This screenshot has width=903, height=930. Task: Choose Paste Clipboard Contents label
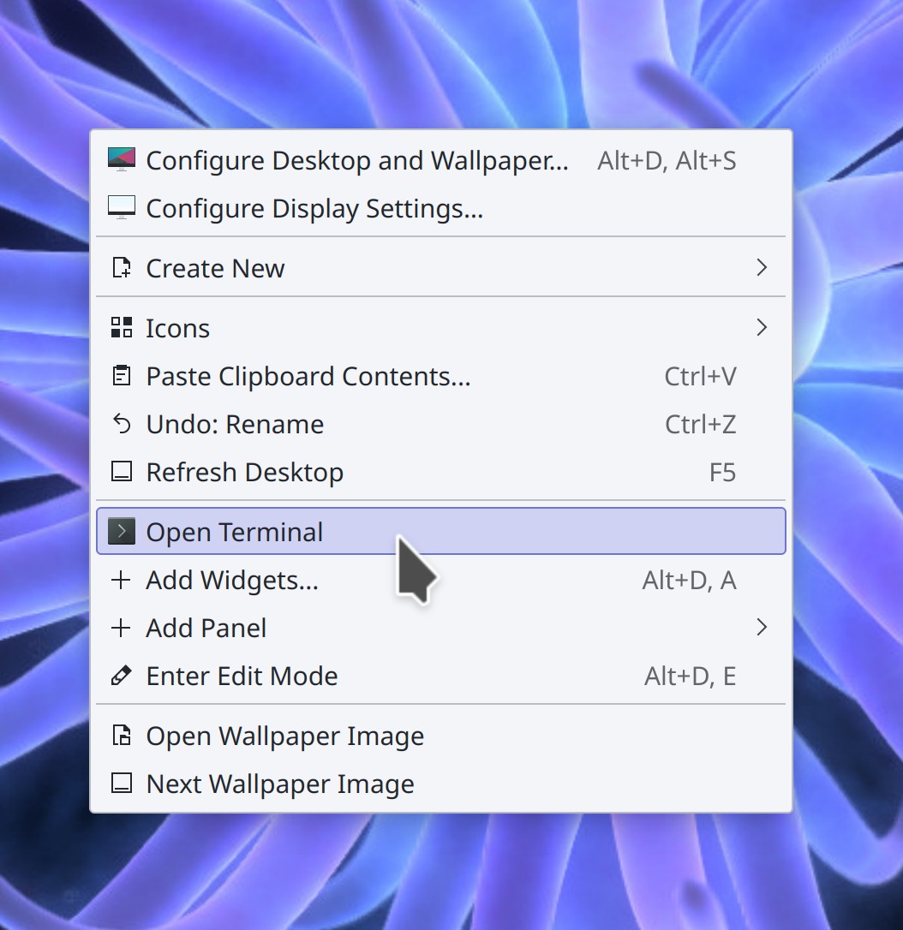pos(308,376)
